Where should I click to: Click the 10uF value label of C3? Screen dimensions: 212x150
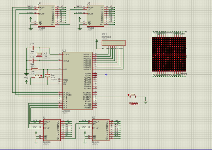53,78
